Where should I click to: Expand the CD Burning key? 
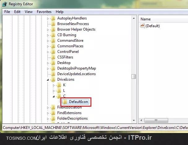point(48,35)
